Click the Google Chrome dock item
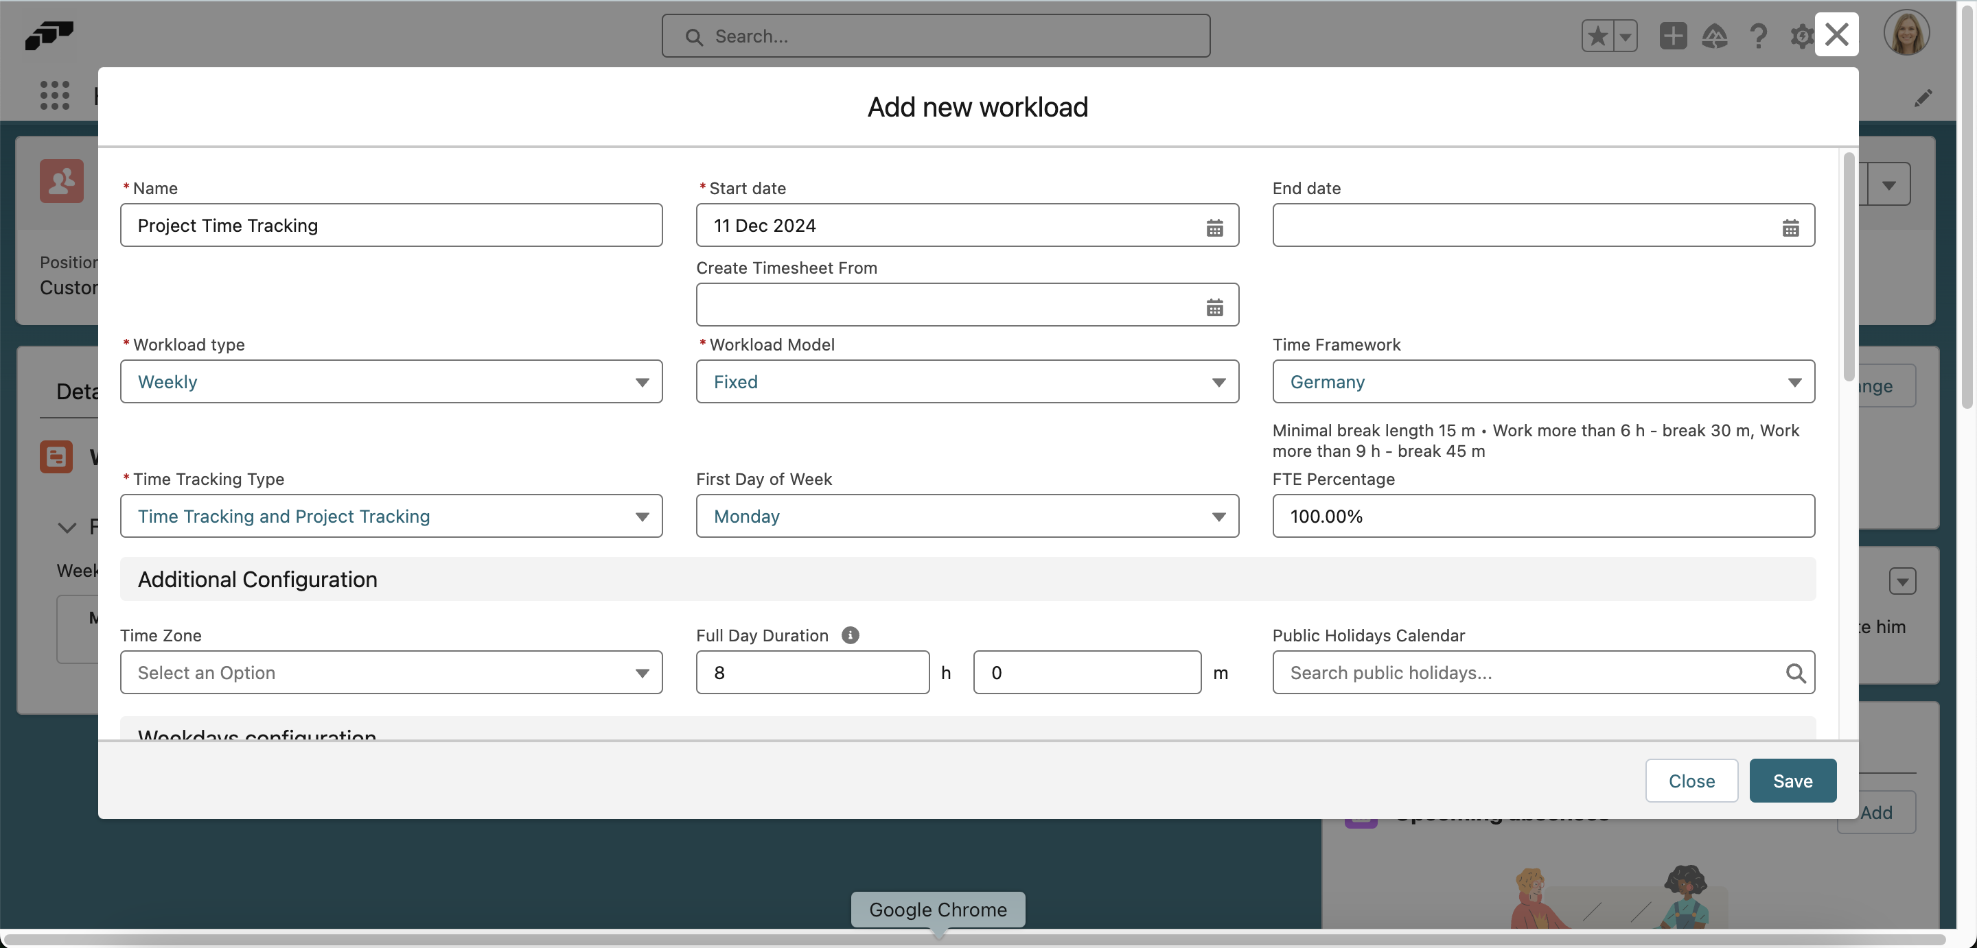Screen dimensions: 1977x948 point(938,910)
